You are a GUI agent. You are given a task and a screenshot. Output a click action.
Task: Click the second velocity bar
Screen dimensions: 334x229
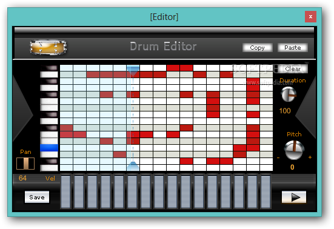[x=79, y=191]
